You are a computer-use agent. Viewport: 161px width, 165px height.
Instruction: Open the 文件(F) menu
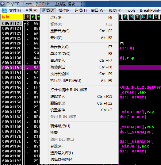click(x=15, y=10)
